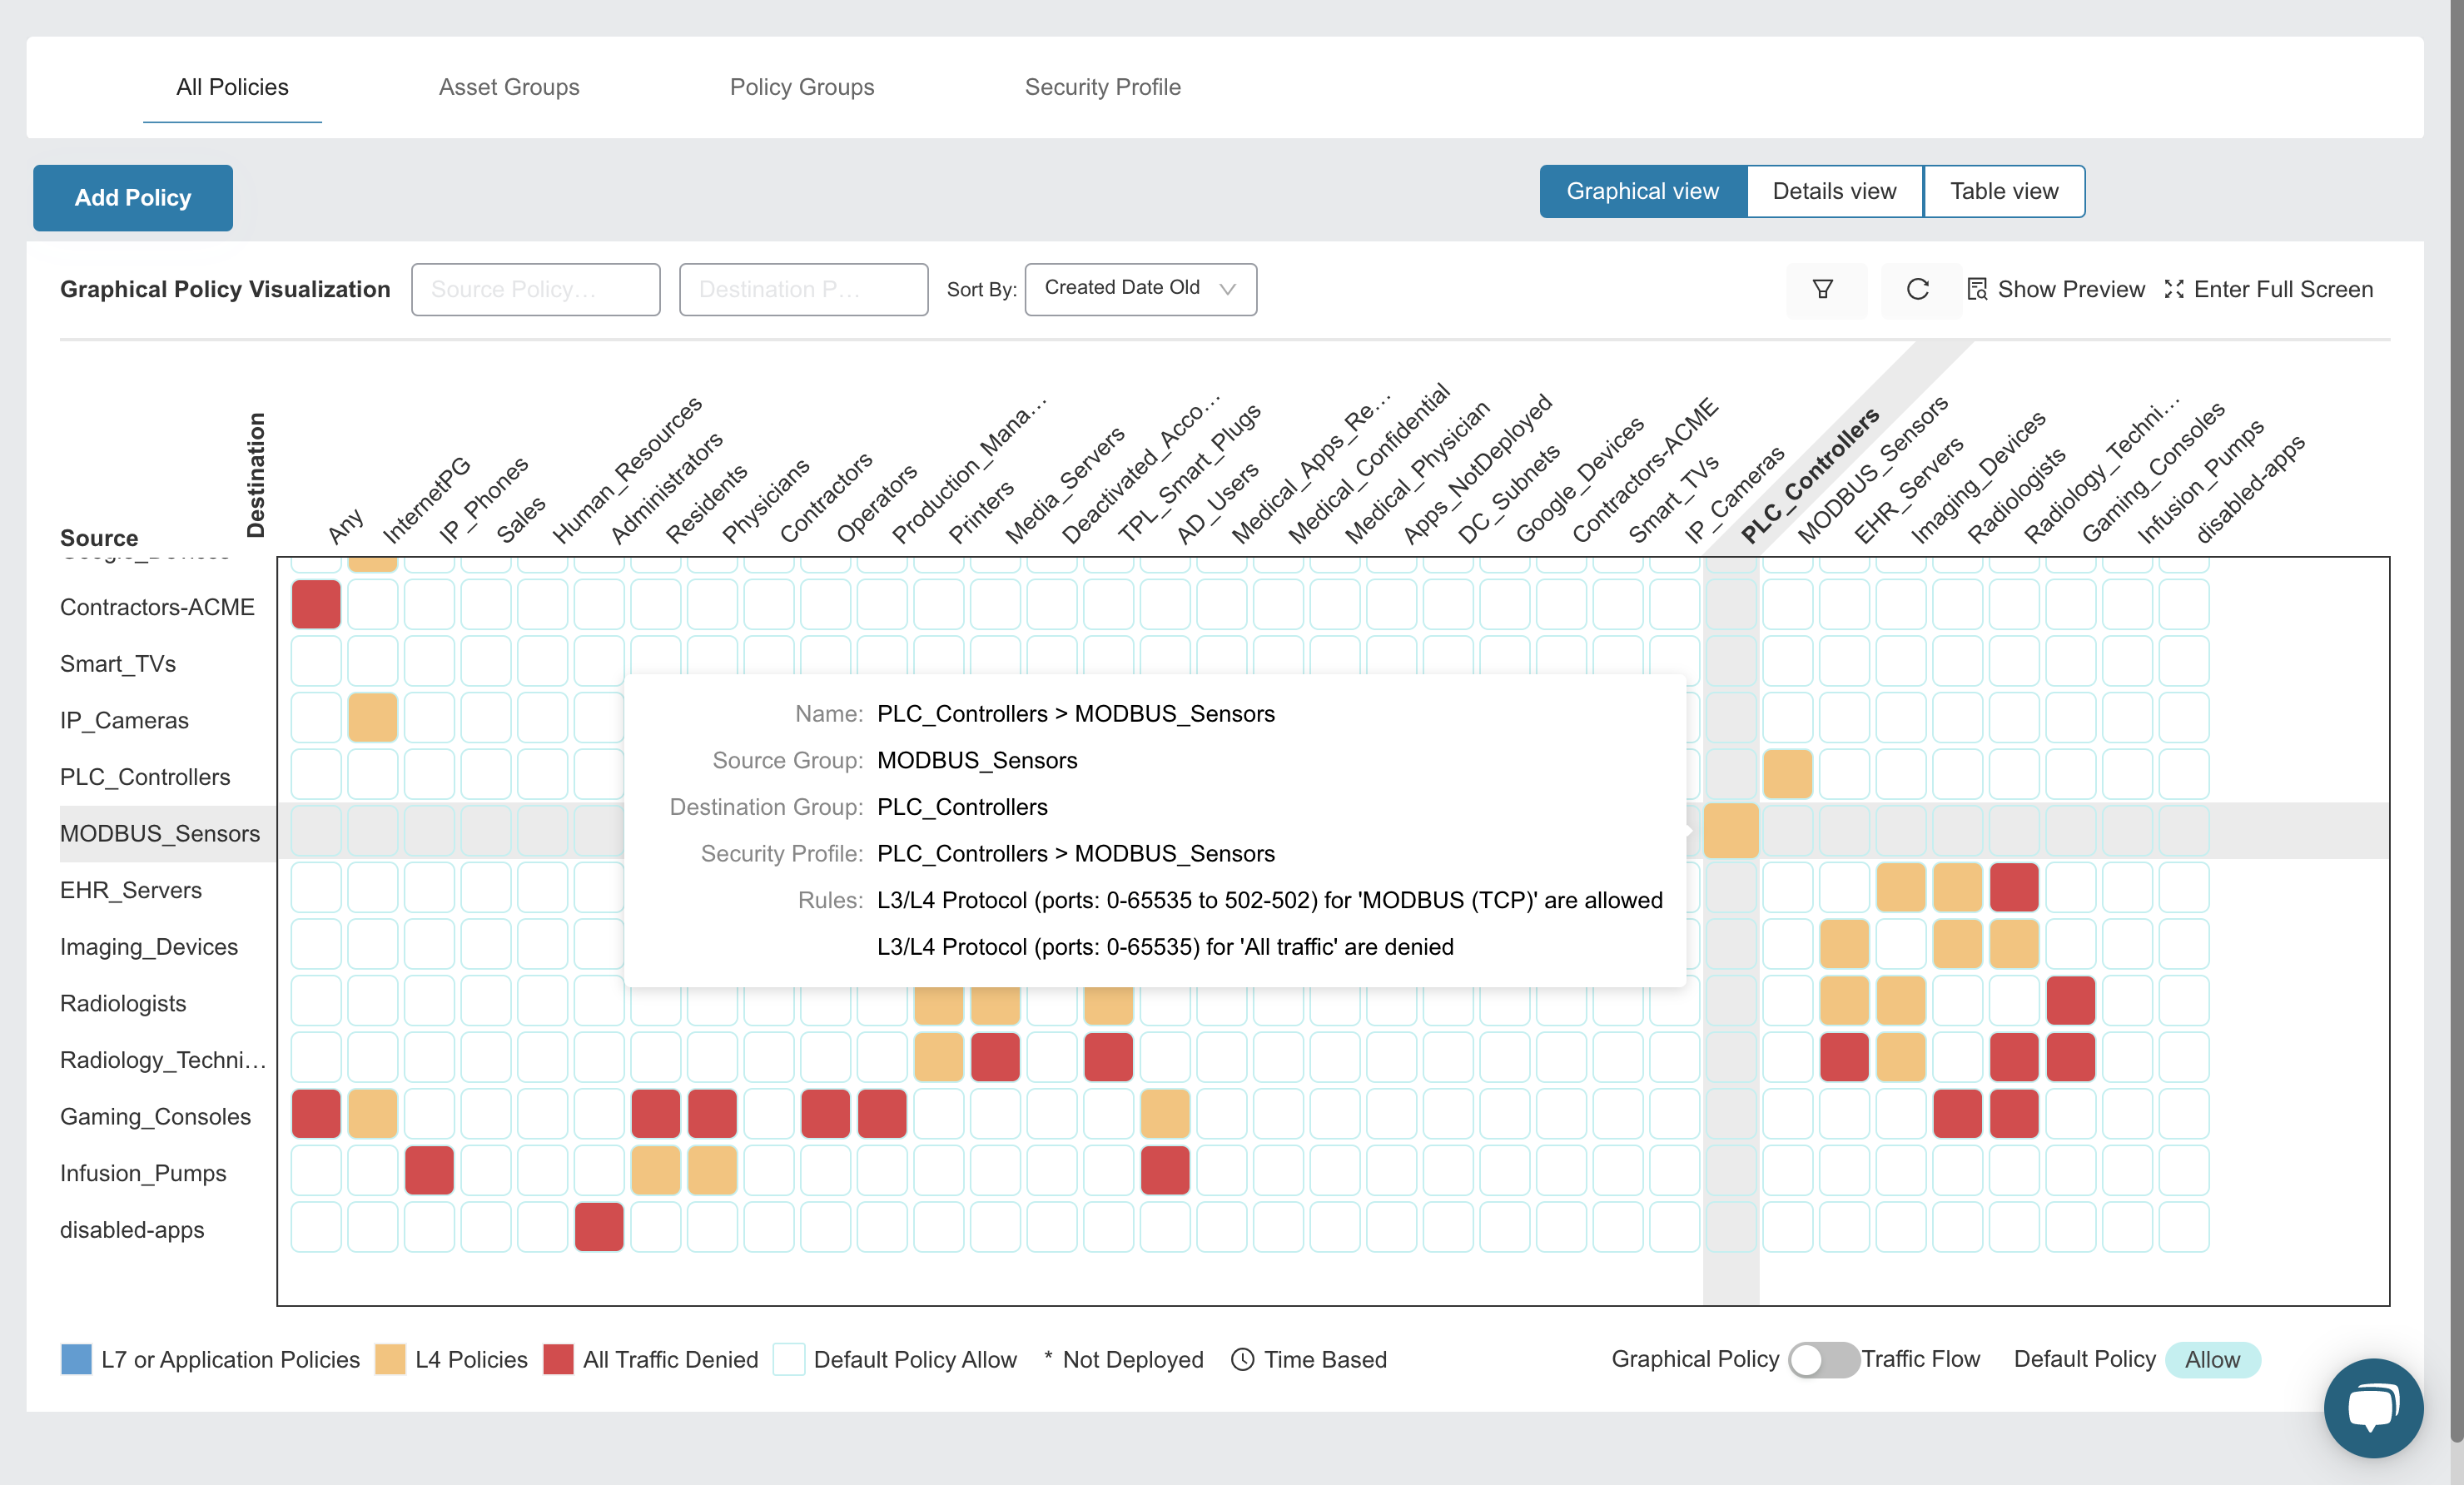Click the Show Preview icon
The width and height of the screenshot is (2464, 1485).
pyautogui.click(x=1976, y=289)
